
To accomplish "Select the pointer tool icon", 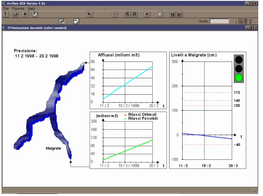I will click(x=90, y=14).
